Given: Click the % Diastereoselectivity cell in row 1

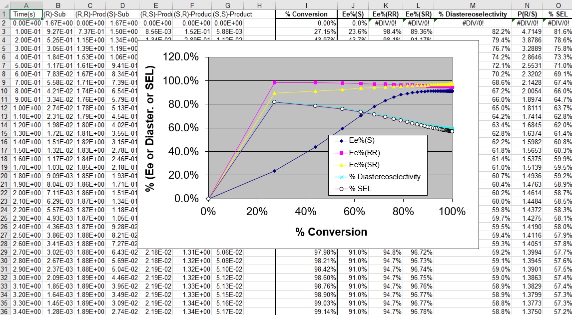Looking at the screenshot, I should (x=473, y=14).
